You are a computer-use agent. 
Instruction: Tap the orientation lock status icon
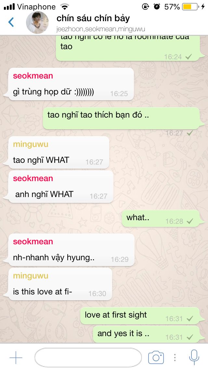[145, 7]
